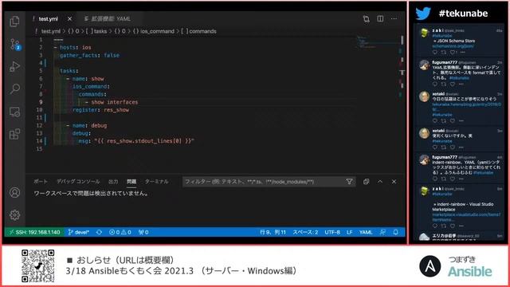The width and height of the screenshot is (510, 287).
Task: Switch to the test.yml tab
Action: click(x=48, y=19)
